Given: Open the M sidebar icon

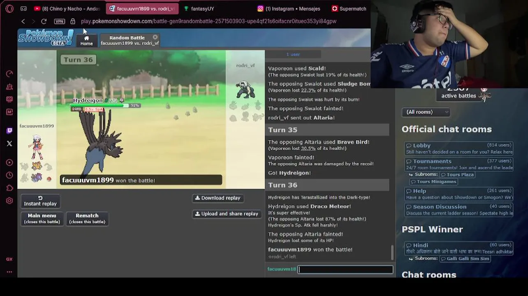Looking at the screenshot, I should 9,112.
